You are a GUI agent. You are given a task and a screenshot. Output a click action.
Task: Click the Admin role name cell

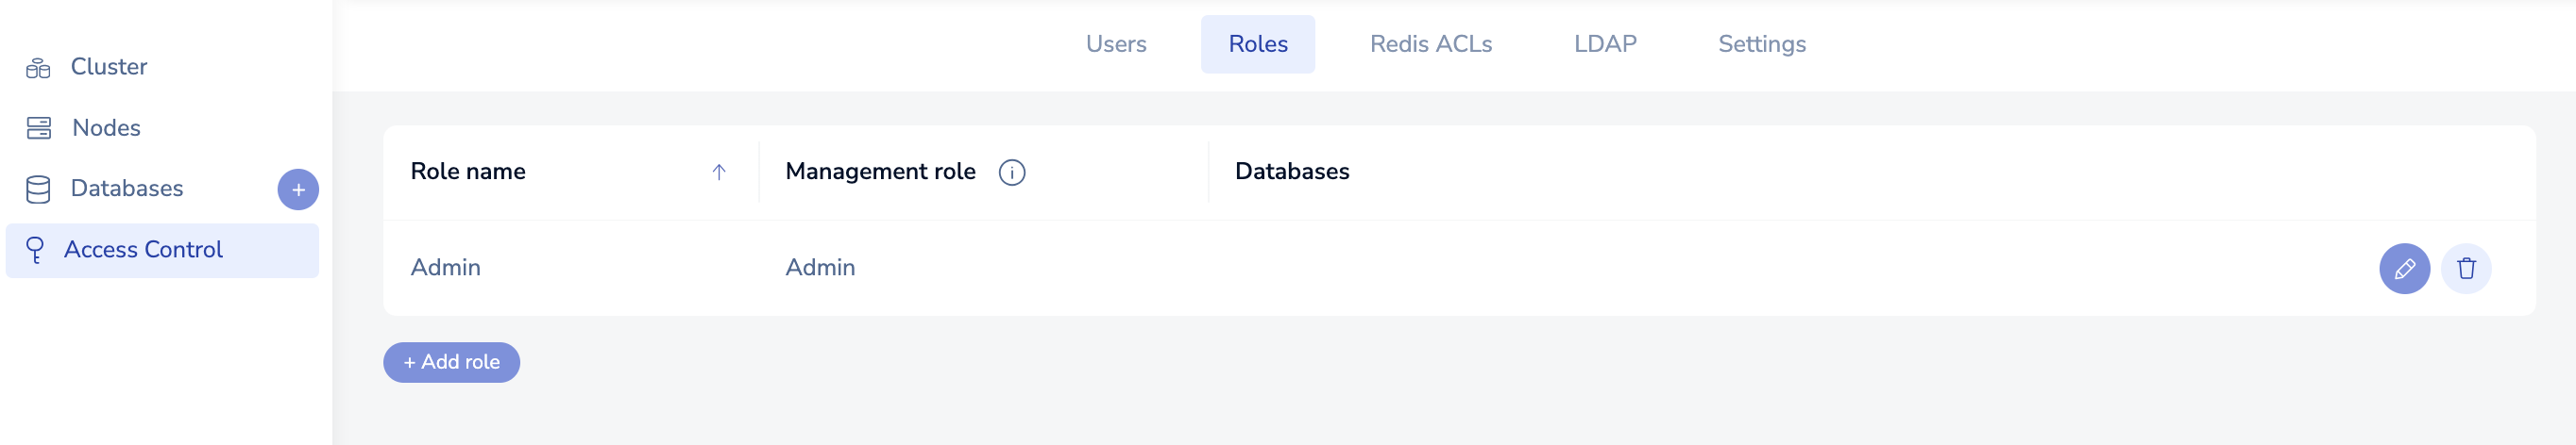click(446, 268)
